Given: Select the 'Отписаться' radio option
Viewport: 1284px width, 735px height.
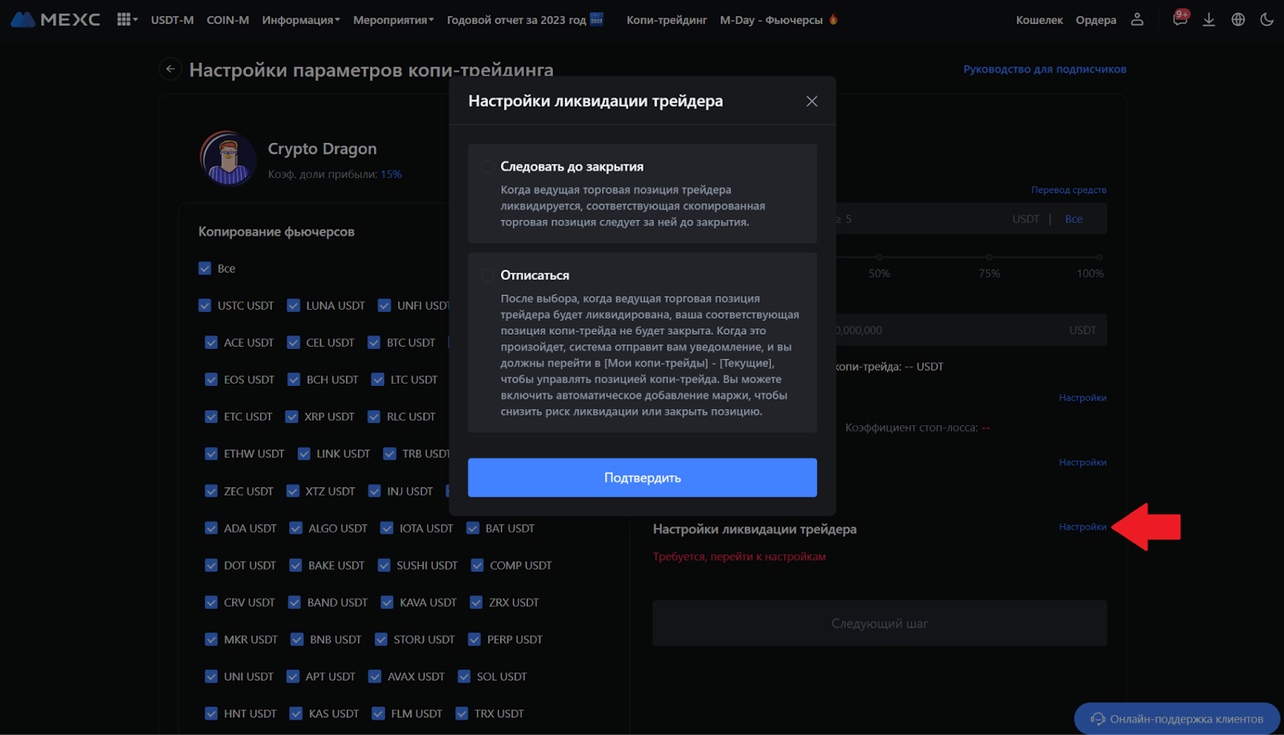Looking at the screenshot, I should click(x=487, y=275).
